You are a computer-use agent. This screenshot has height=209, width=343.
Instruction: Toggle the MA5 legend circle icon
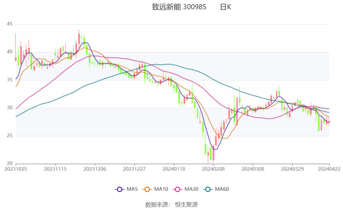(120, 189)
